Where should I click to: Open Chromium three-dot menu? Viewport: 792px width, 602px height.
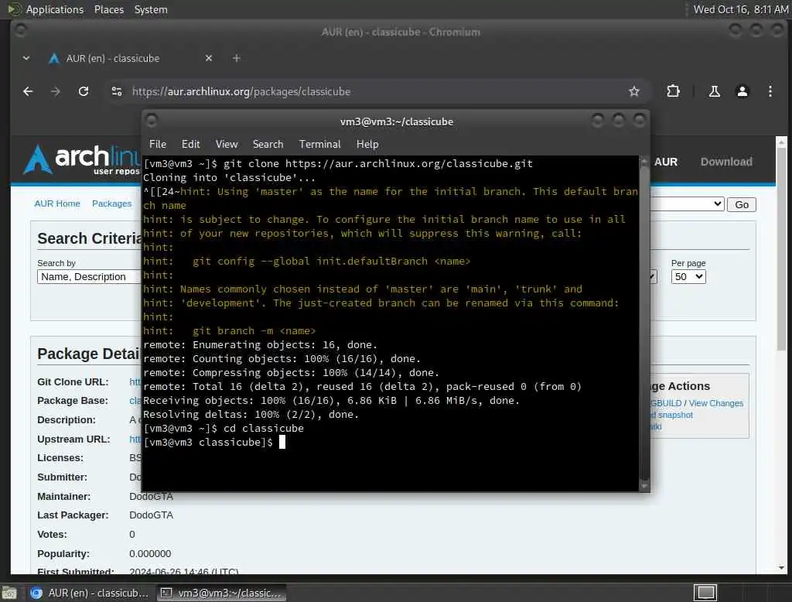(x=770, y=91)
